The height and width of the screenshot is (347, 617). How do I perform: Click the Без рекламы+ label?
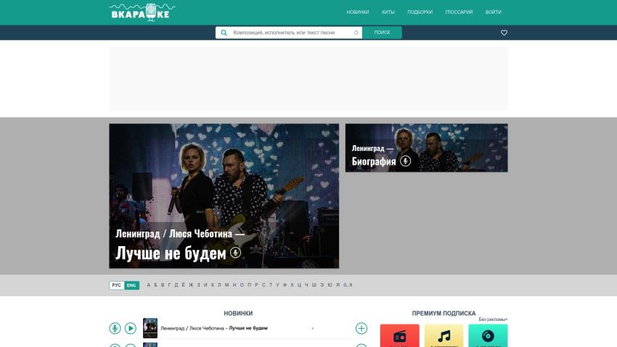coord(493,319)
